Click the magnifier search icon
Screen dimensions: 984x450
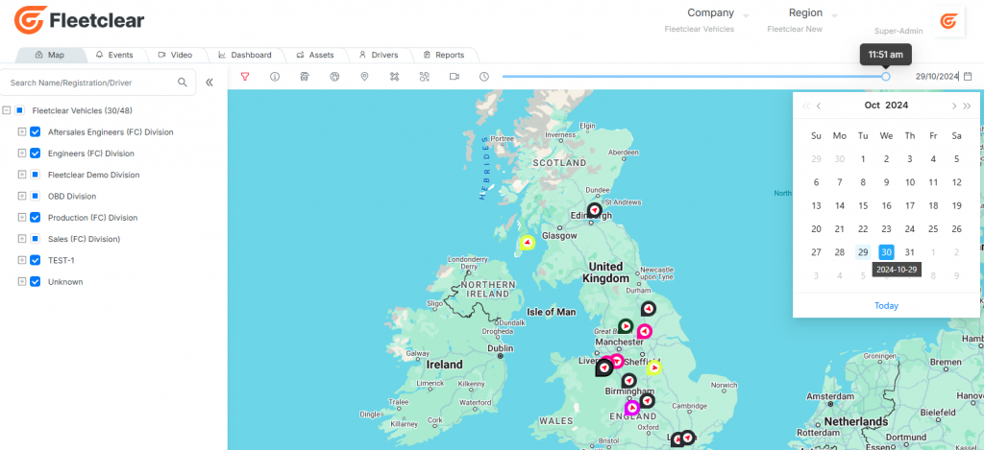point(182,83)
